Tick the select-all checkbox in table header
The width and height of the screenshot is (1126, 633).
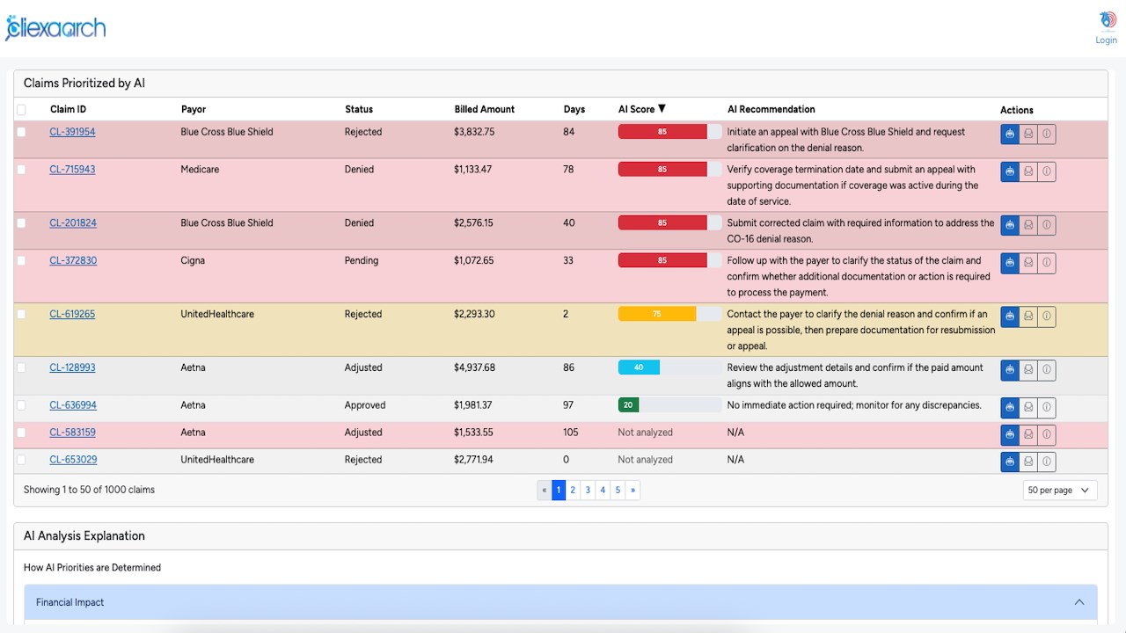click(21, 110)
